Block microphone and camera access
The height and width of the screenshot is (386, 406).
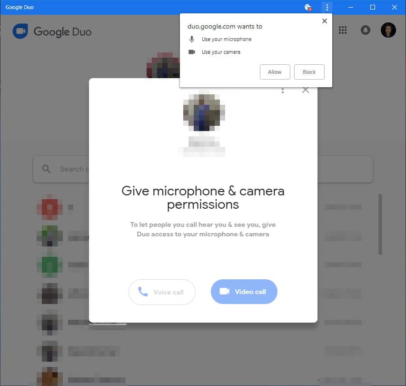[x=309, y=72]
